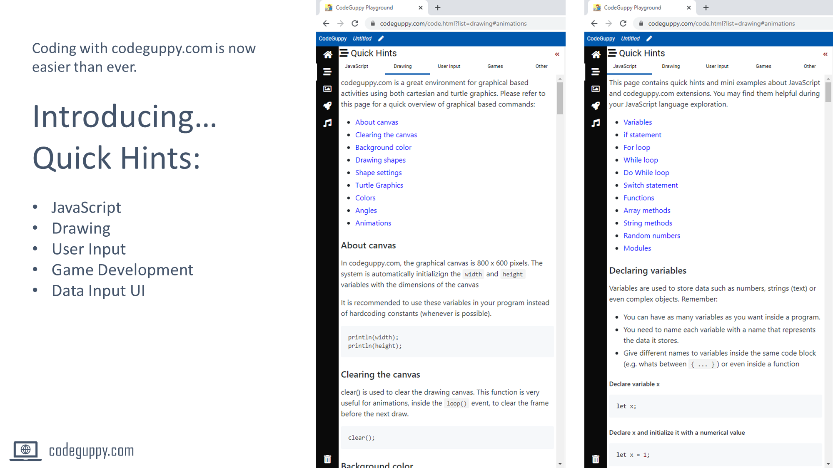Open the list icon in right sidebar
Image resolution: width=833 pixels, height=468 pixels.
tap(596, 72)
